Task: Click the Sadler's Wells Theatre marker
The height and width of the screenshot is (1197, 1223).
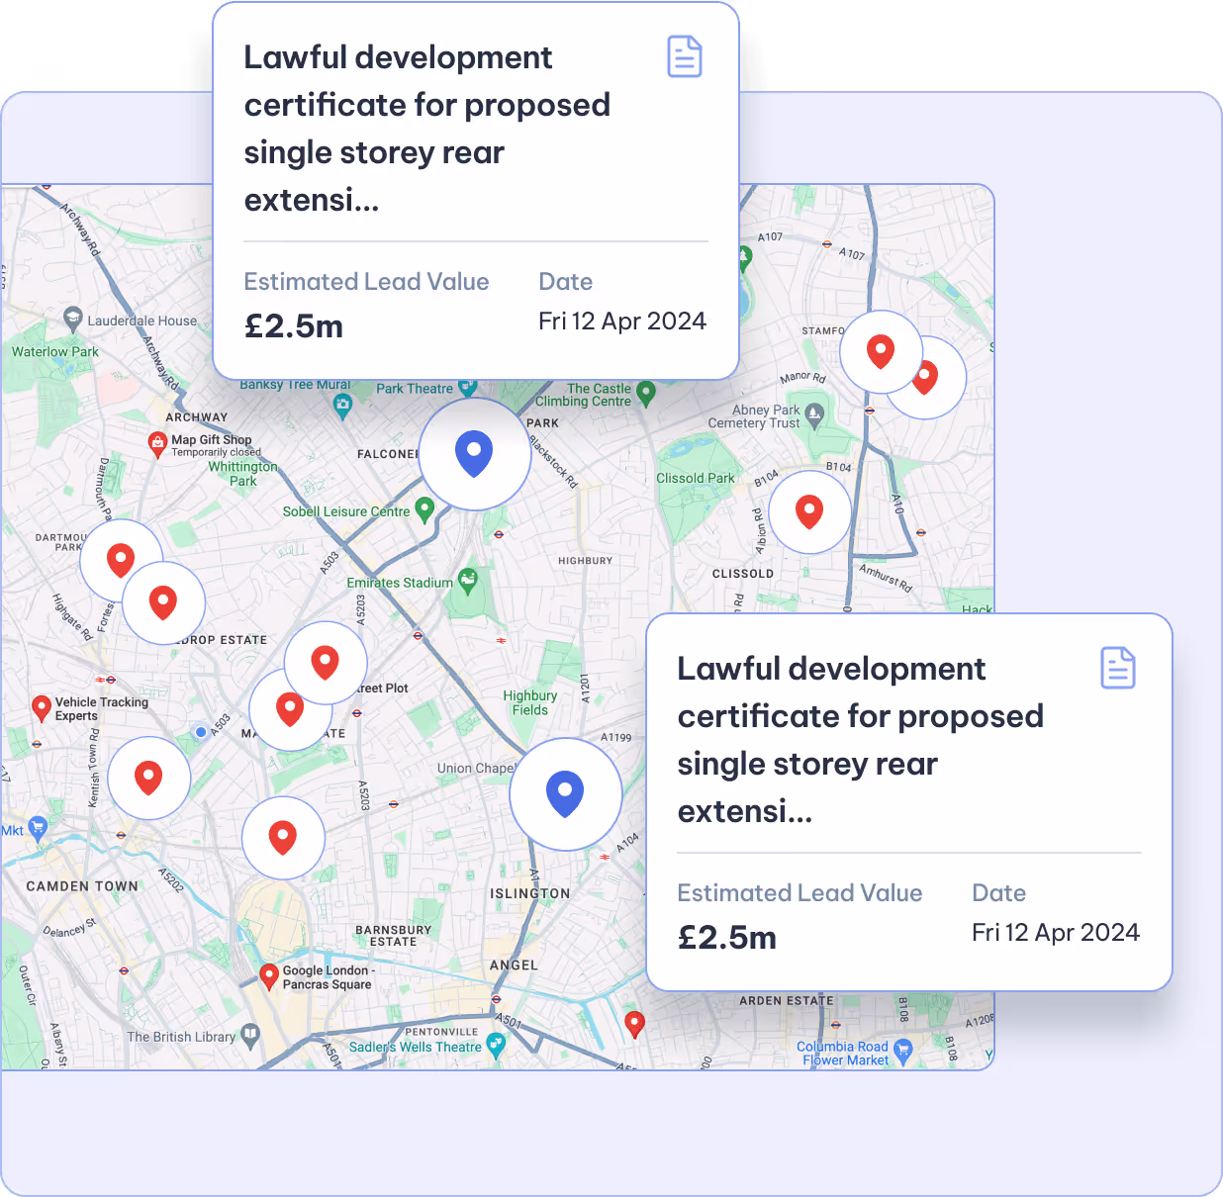Action: tap(496, 1045)
